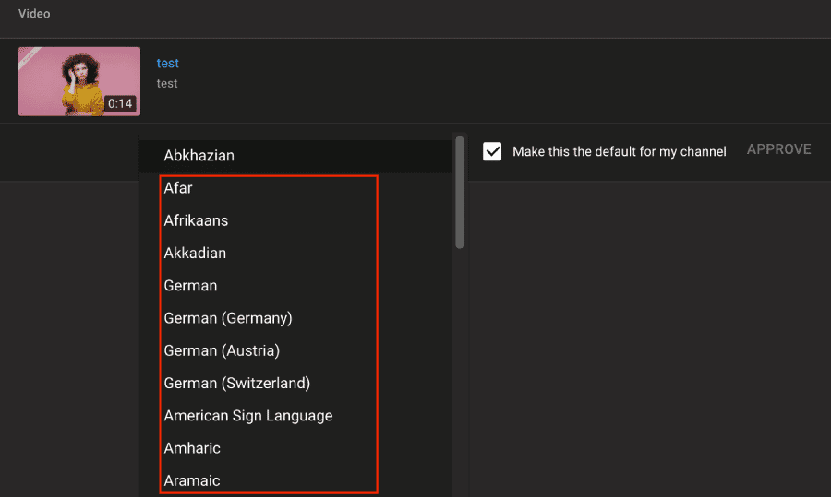
Task: Select Akkadian language entry
Action: click(295, 253)
